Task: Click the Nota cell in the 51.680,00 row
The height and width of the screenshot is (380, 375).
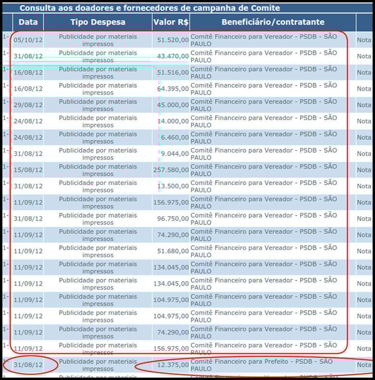Action: [364, 251]
